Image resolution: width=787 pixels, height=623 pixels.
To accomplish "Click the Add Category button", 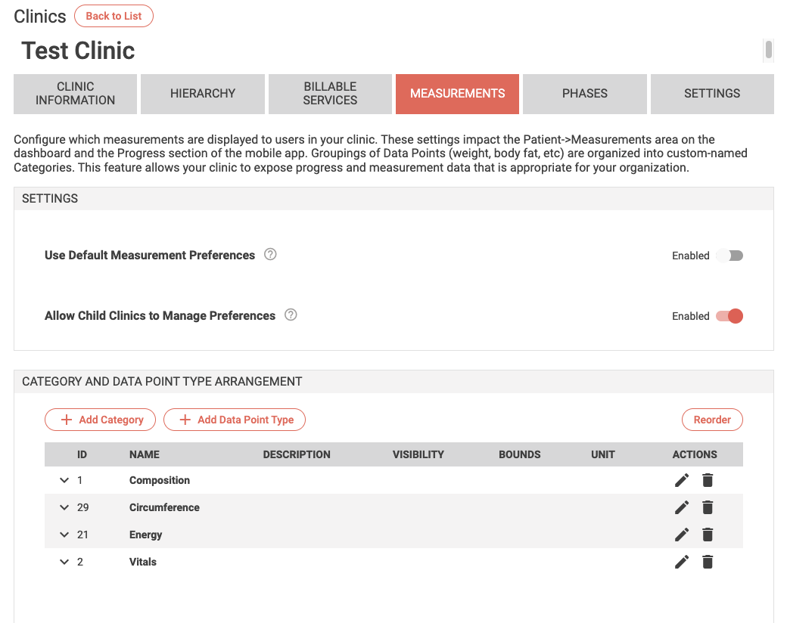I will coord(101,420).
